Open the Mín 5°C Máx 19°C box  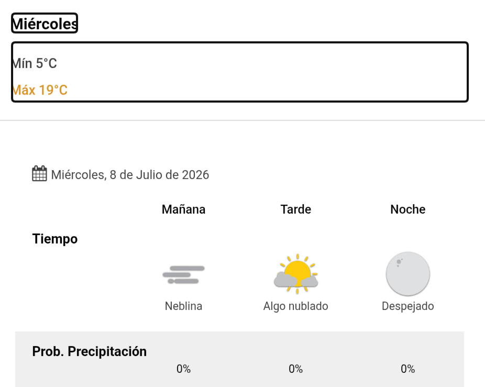click(240, 72)
